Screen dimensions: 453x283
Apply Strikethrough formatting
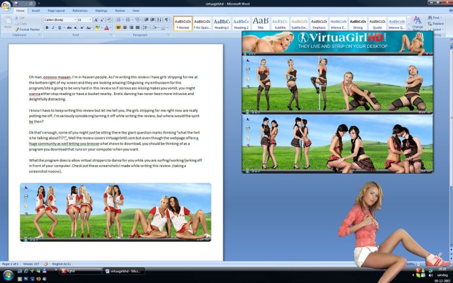[x=69, y=28]
